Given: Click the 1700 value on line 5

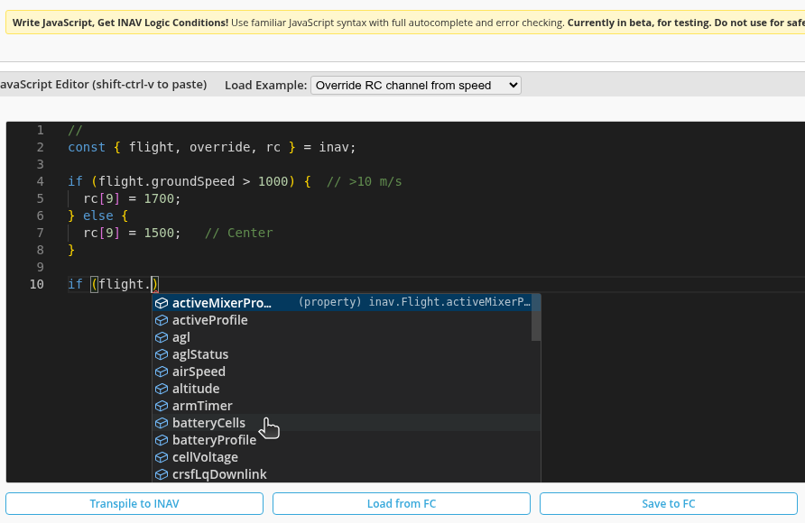Looking at the screenshot, I should (x=159, y=198).
